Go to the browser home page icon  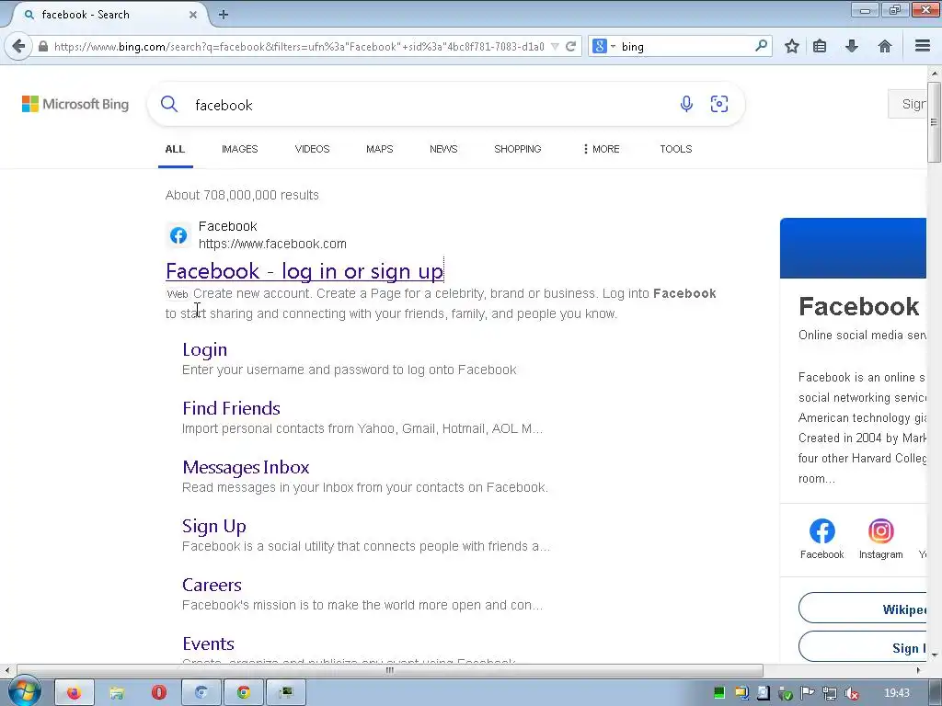(x=885, y=46)
